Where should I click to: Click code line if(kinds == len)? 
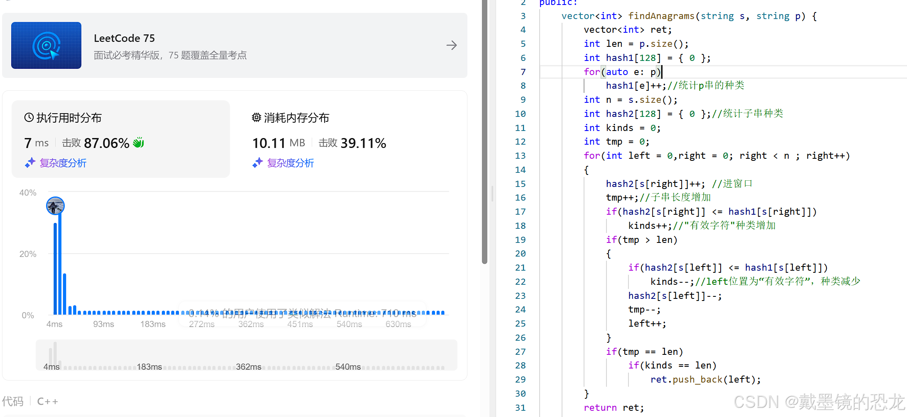point(672,365)
